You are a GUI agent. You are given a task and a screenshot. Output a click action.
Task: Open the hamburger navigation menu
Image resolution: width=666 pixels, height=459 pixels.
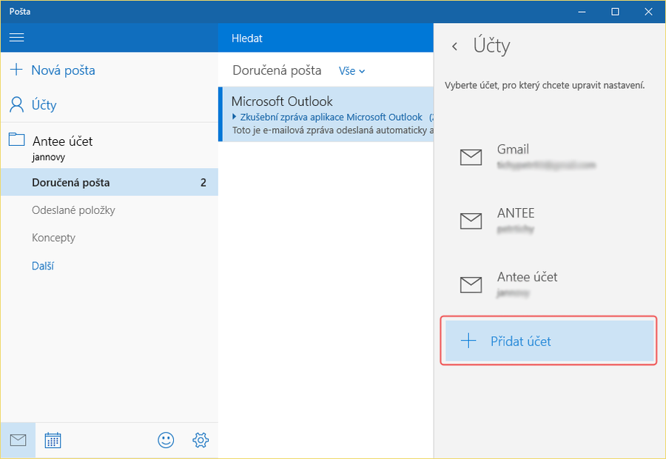tap(16, 38)
